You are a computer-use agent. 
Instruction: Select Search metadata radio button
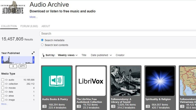42,40
